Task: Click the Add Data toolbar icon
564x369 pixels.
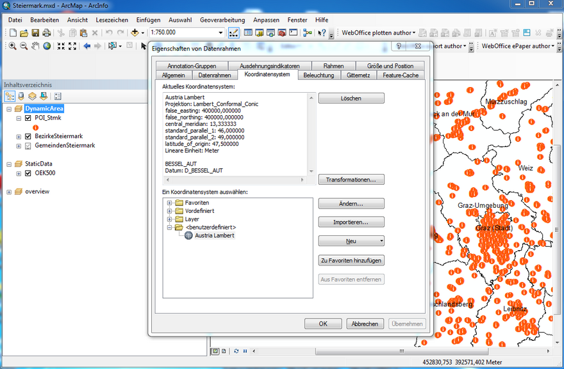Action: pos(135,33)
